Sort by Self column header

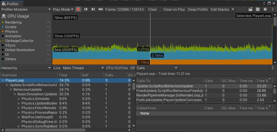92,75
